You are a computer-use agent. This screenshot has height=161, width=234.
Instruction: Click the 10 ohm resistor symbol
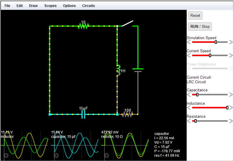(83, 26)
